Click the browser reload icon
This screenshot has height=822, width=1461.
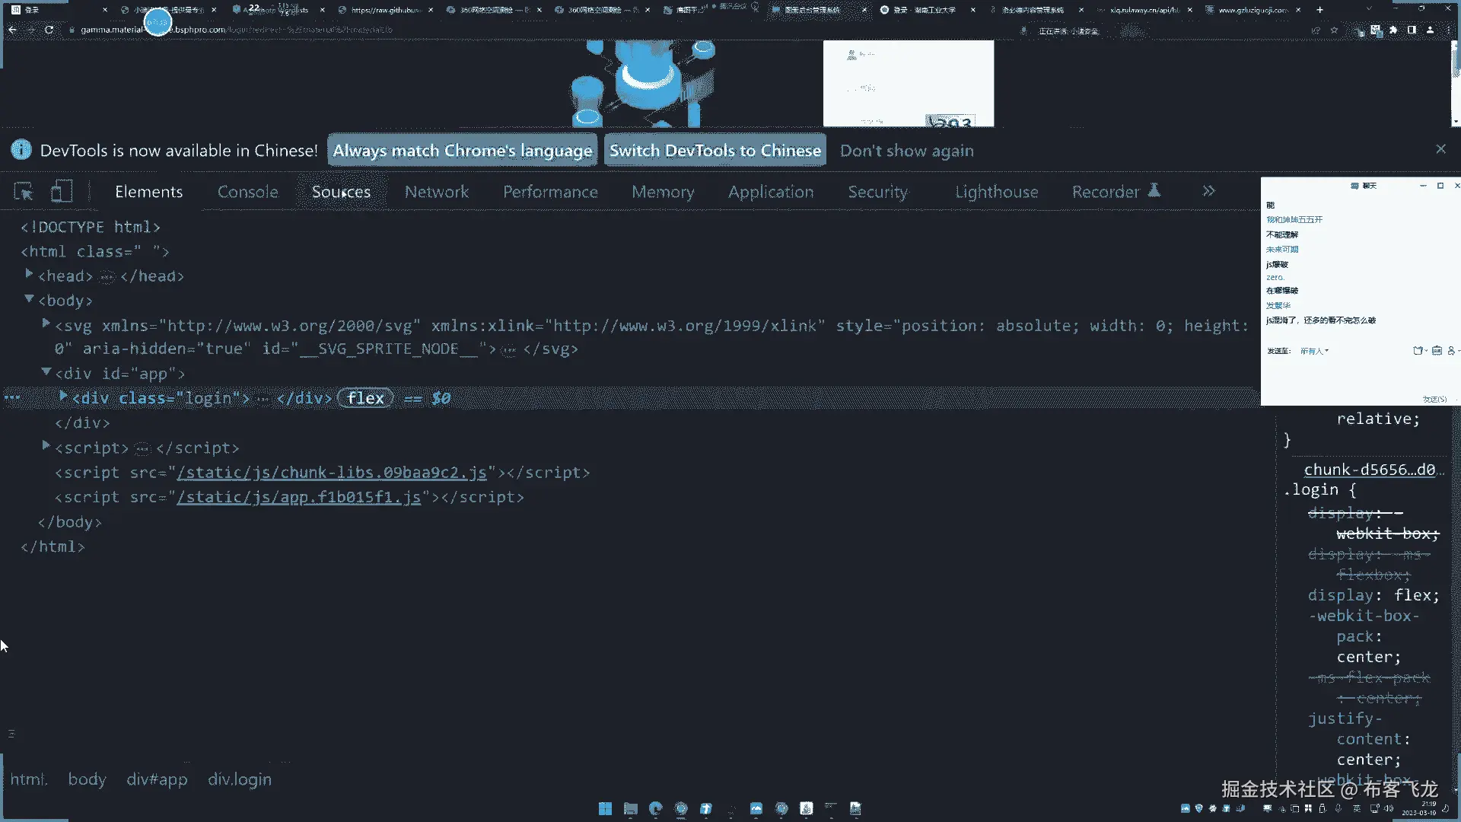pos(49,30)
